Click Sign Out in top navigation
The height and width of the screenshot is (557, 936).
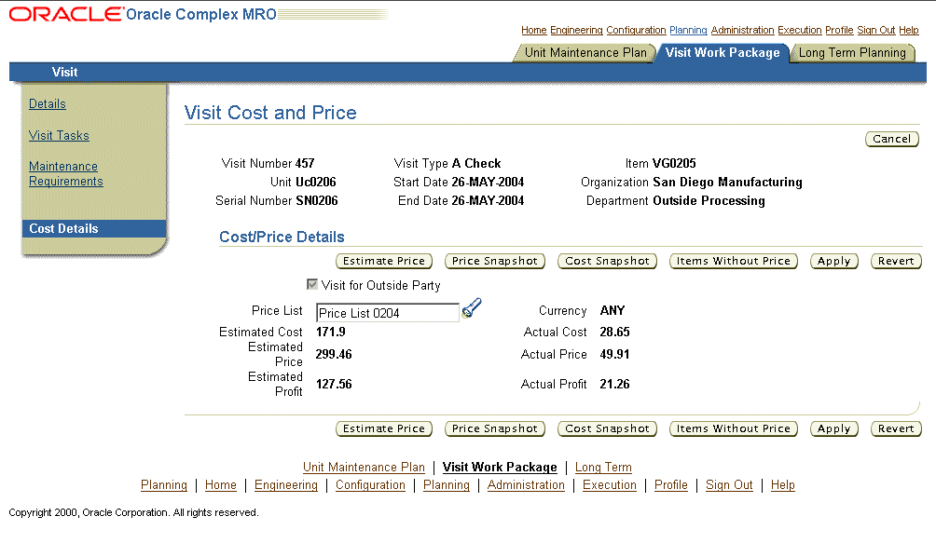(875, 30)
